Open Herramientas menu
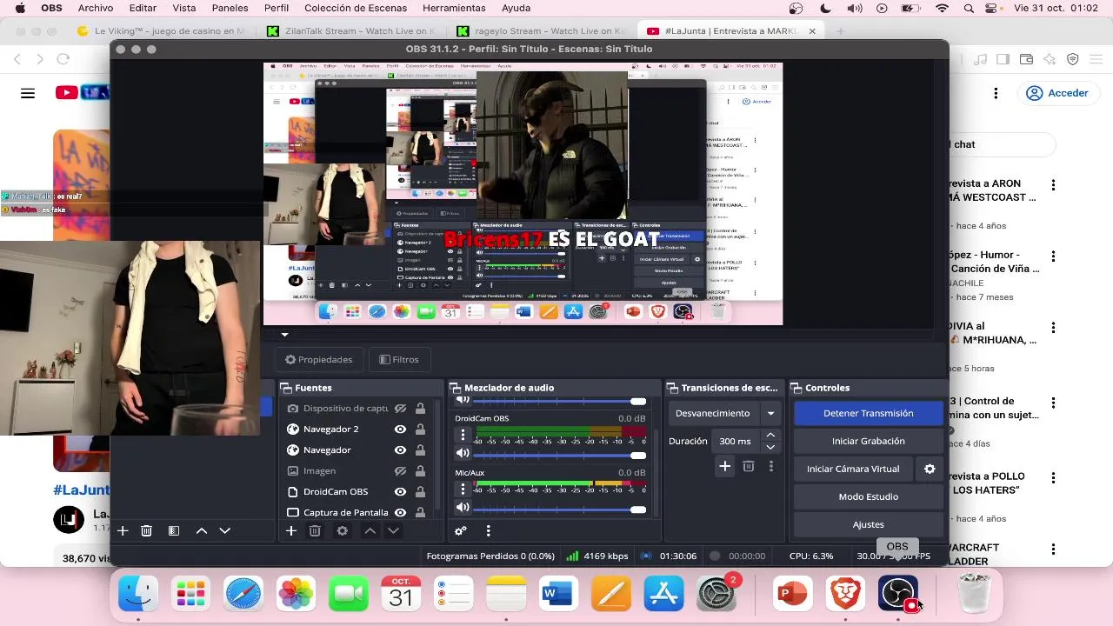1113x626 pixels. point(454,8)
